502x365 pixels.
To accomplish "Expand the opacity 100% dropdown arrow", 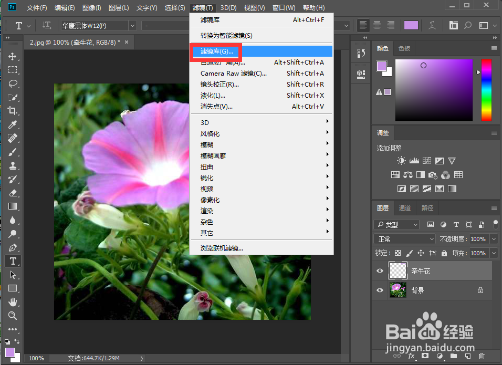I will click(494, 239).
